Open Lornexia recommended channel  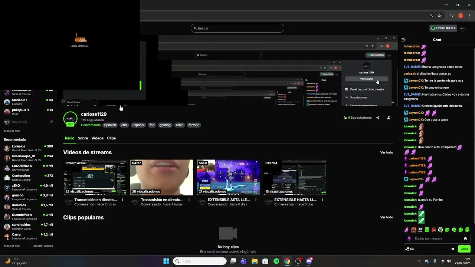(28, 148)
